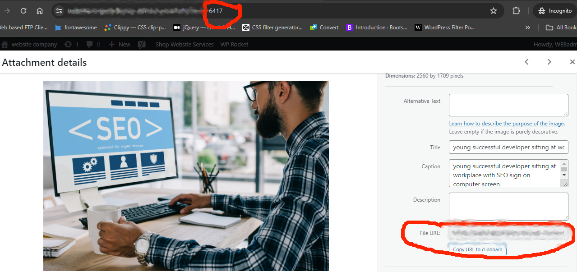Open the Clippy CSS clip-path bookmark
The image size is (577, 272).
coord(134,28)
